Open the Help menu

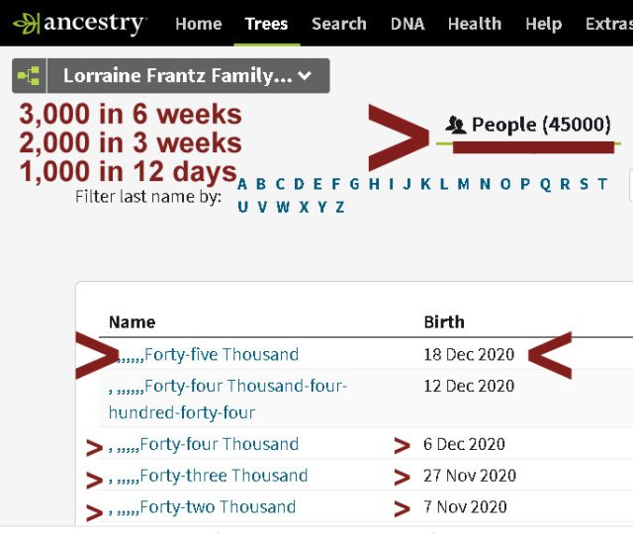click(543, 24)
